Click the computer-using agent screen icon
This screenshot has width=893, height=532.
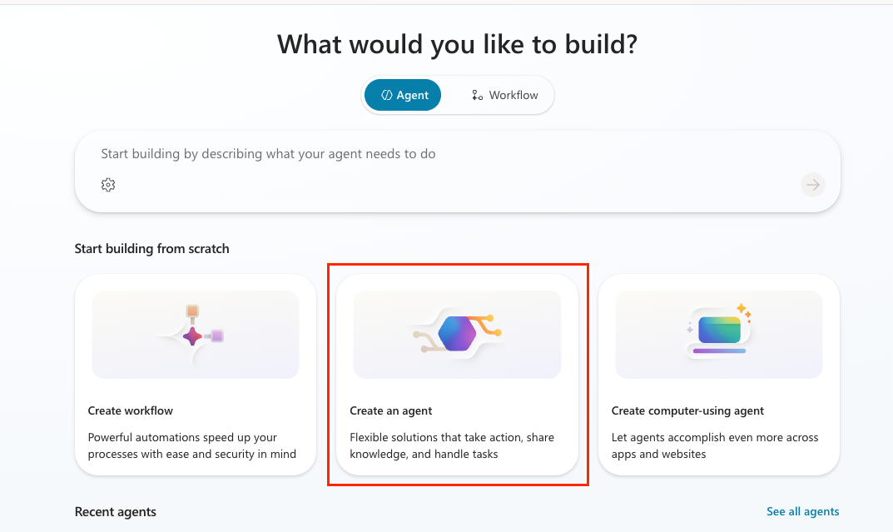point(719,331)
